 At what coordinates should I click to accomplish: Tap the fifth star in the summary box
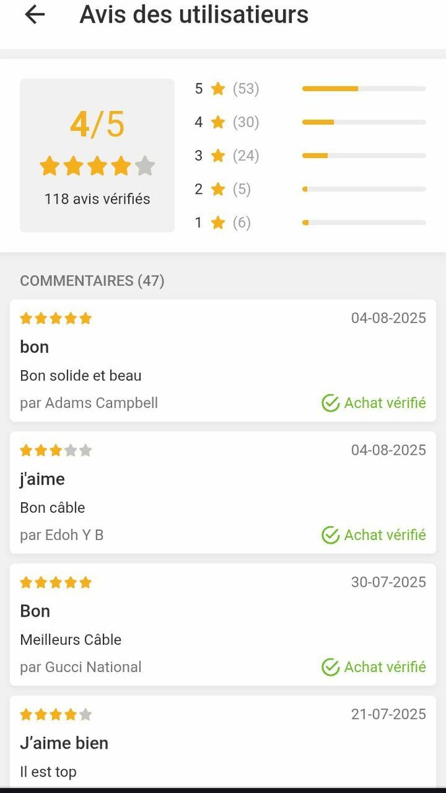[145, 166]
